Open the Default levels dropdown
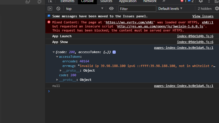Image resolution: width=219 pixels, height=123 pixels. (171, 9)
